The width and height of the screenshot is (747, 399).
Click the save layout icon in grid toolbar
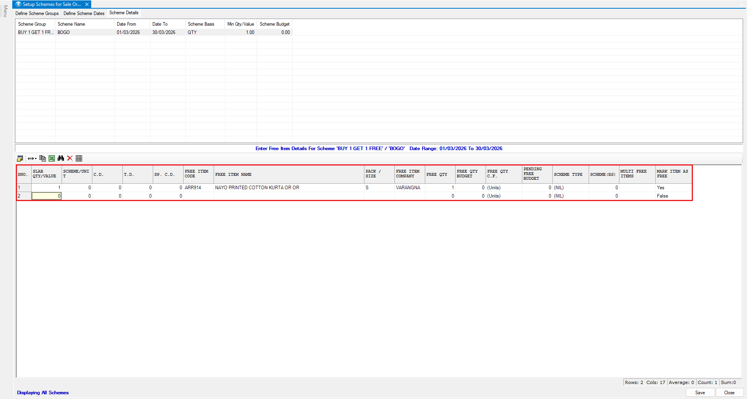coord(20,158)
